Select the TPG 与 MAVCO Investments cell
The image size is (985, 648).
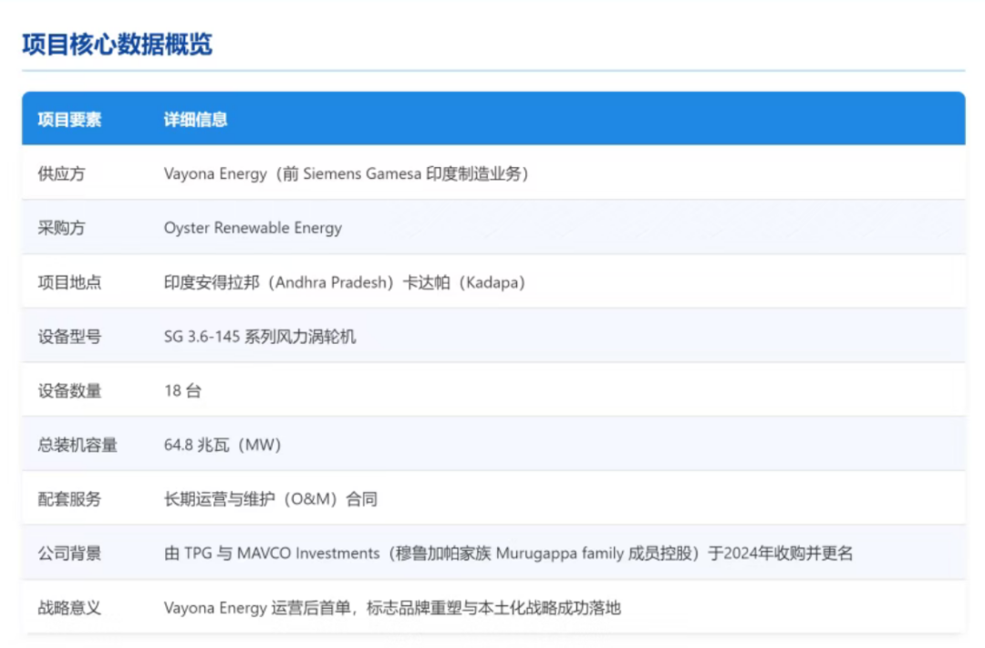[508, 553]
